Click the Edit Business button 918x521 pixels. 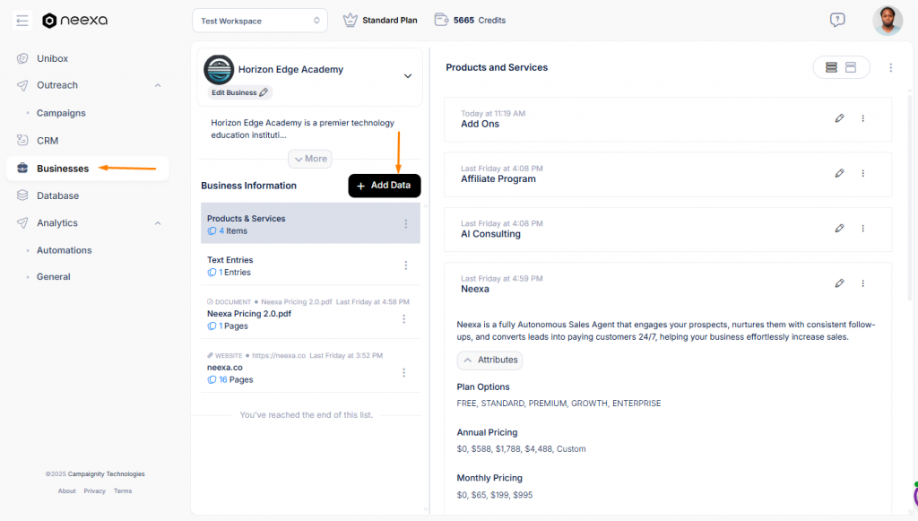pos(239,92)
